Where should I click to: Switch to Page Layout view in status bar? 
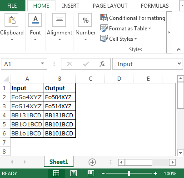(x=74, y=173)
